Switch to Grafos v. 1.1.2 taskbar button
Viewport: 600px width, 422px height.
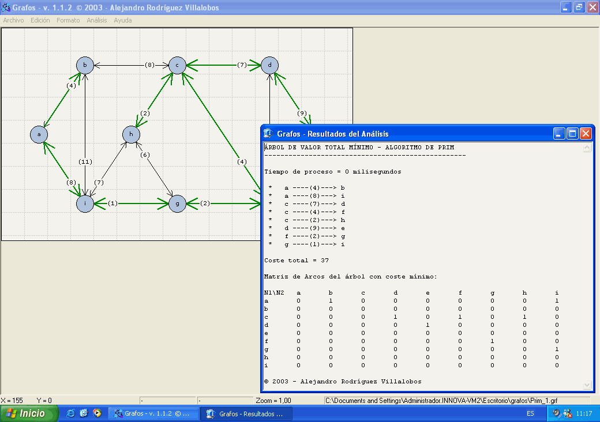click(153, 413)
